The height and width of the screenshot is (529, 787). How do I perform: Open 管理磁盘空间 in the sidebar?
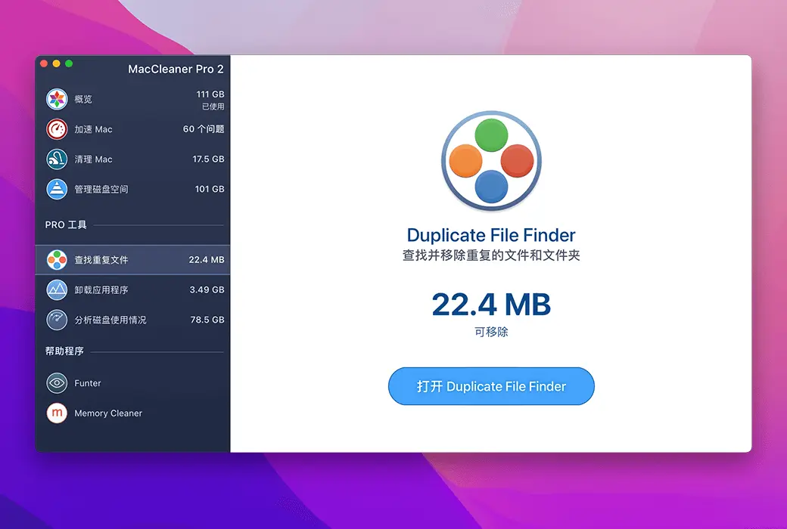click(133, 190)
